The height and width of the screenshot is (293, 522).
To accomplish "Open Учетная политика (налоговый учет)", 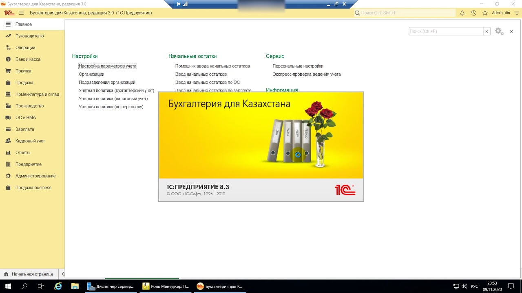I will [x=113, y=98].
